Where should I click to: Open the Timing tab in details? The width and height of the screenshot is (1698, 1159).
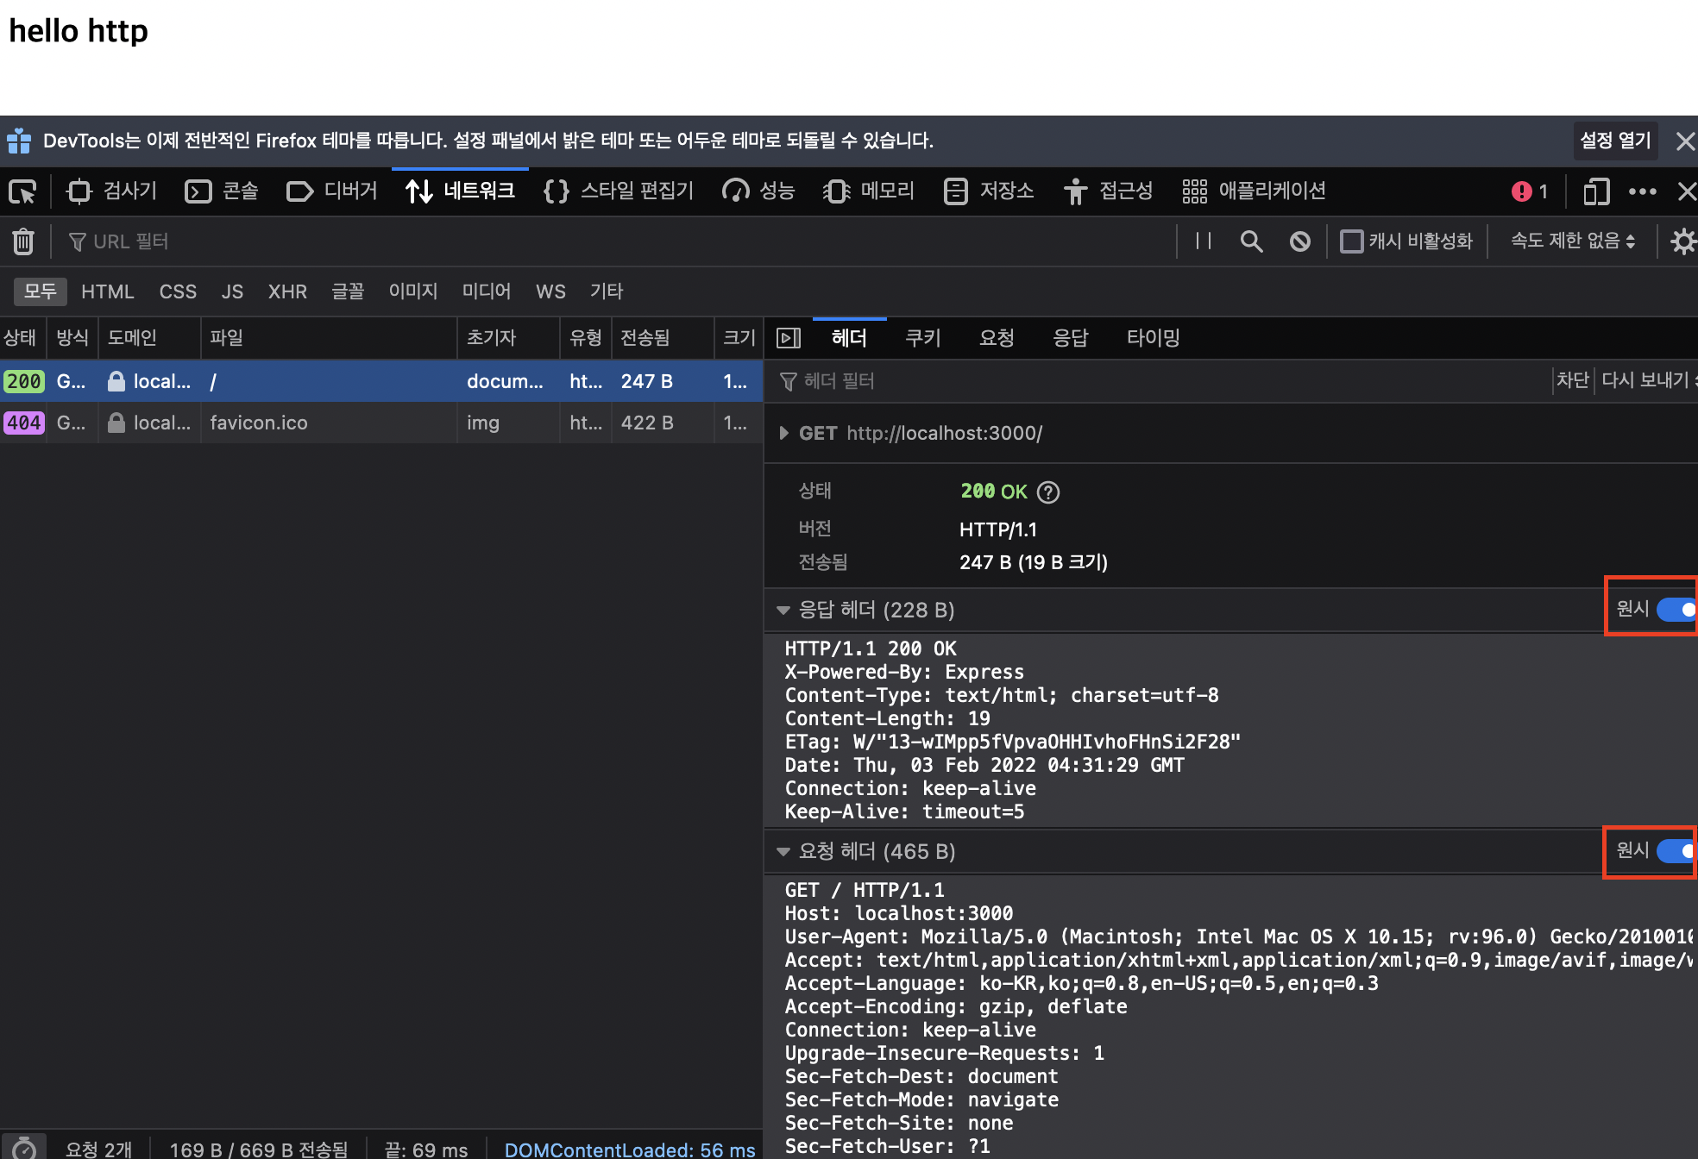click(x=1153, y=338)
